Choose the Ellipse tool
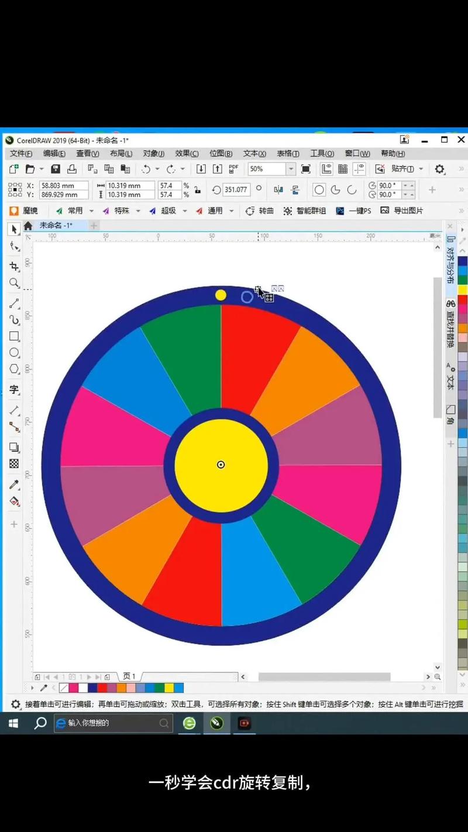 14,353
